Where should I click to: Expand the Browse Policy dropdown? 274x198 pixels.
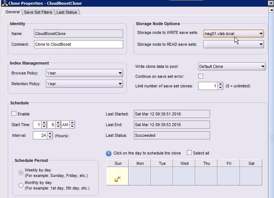[84, 73]
